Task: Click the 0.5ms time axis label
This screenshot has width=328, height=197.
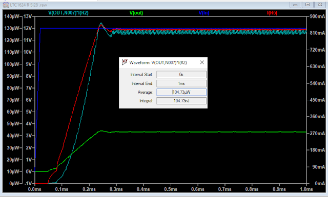Action: (171, 189)
